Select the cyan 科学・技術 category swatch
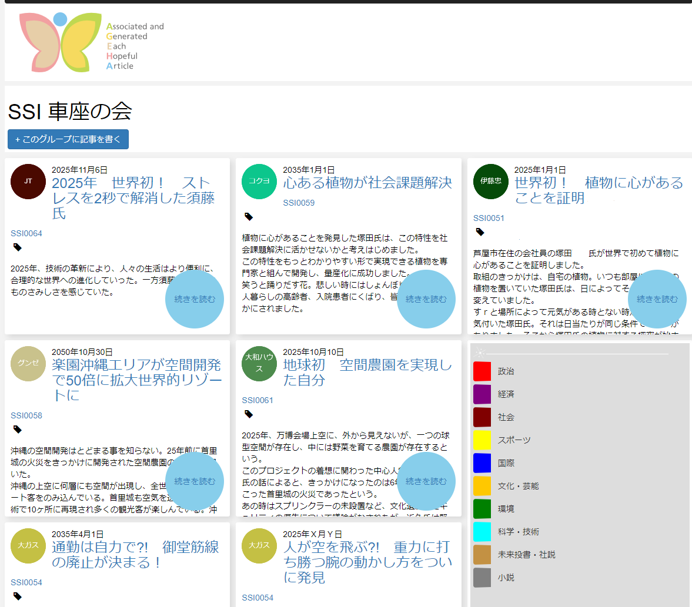692x607 pixels. (482, 532)
